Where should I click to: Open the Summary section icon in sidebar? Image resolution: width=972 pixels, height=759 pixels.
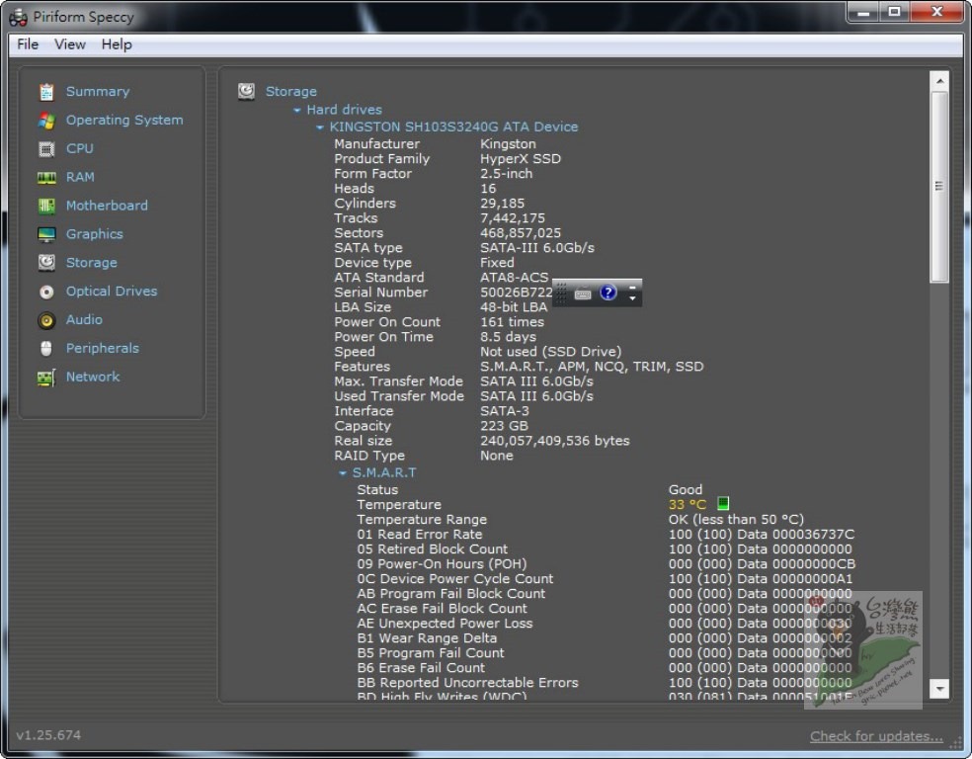(x=46, y=92)
